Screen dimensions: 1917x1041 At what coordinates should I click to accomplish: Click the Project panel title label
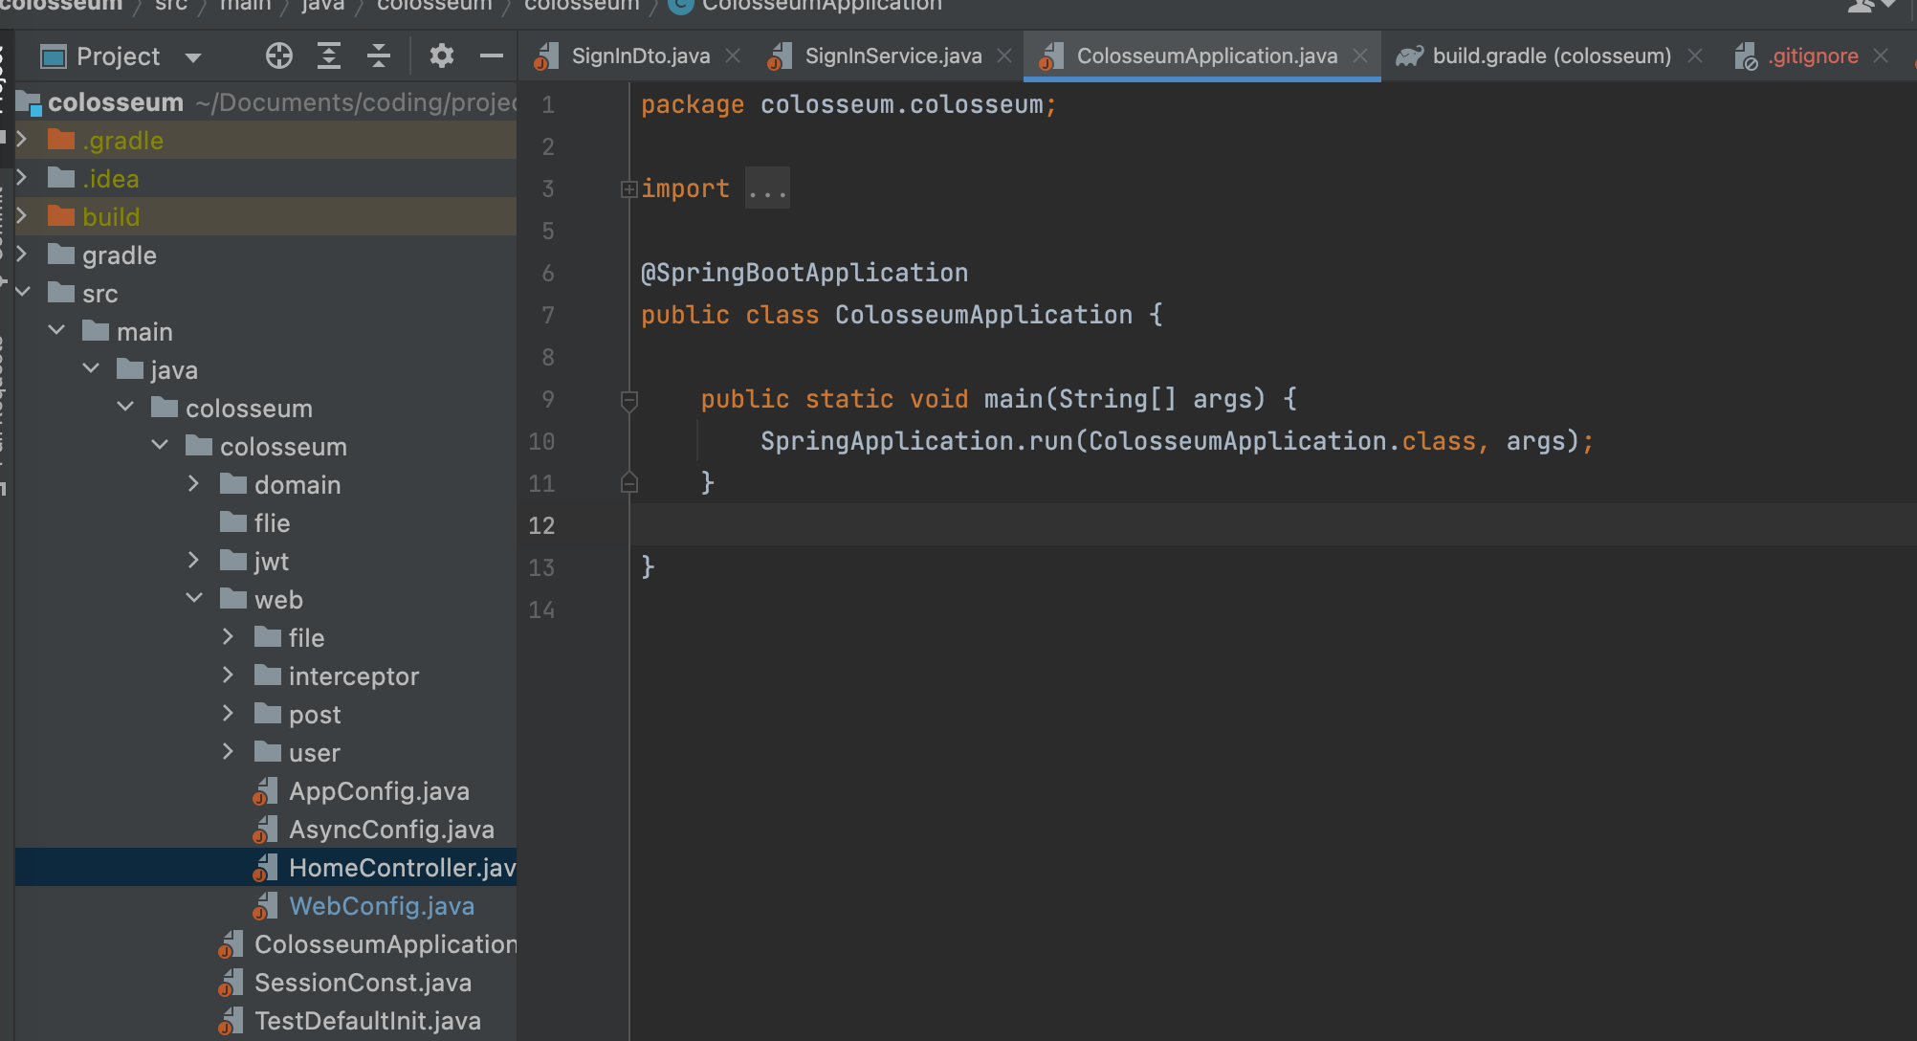point(119,56)
